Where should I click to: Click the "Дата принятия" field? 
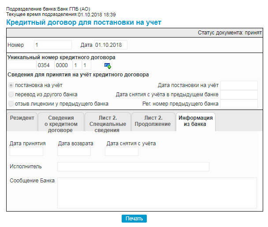coord(26,151)
